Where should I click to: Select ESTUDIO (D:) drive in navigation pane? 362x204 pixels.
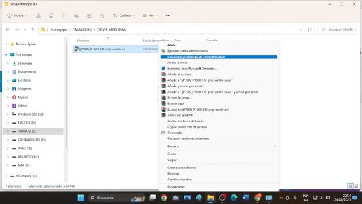27,122
